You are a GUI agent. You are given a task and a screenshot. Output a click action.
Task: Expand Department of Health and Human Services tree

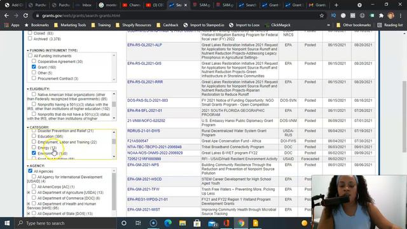[29, 204]
